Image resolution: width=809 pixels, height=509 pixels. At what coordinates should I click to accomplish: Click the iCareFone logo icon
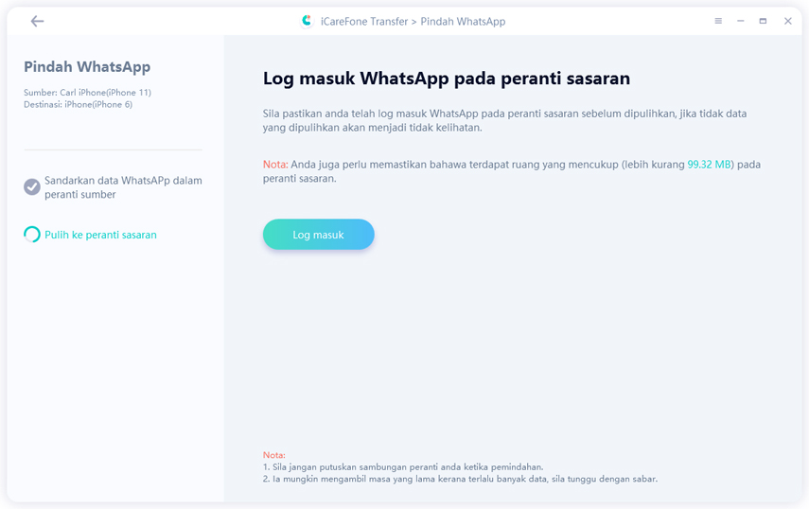click(307, 21)
